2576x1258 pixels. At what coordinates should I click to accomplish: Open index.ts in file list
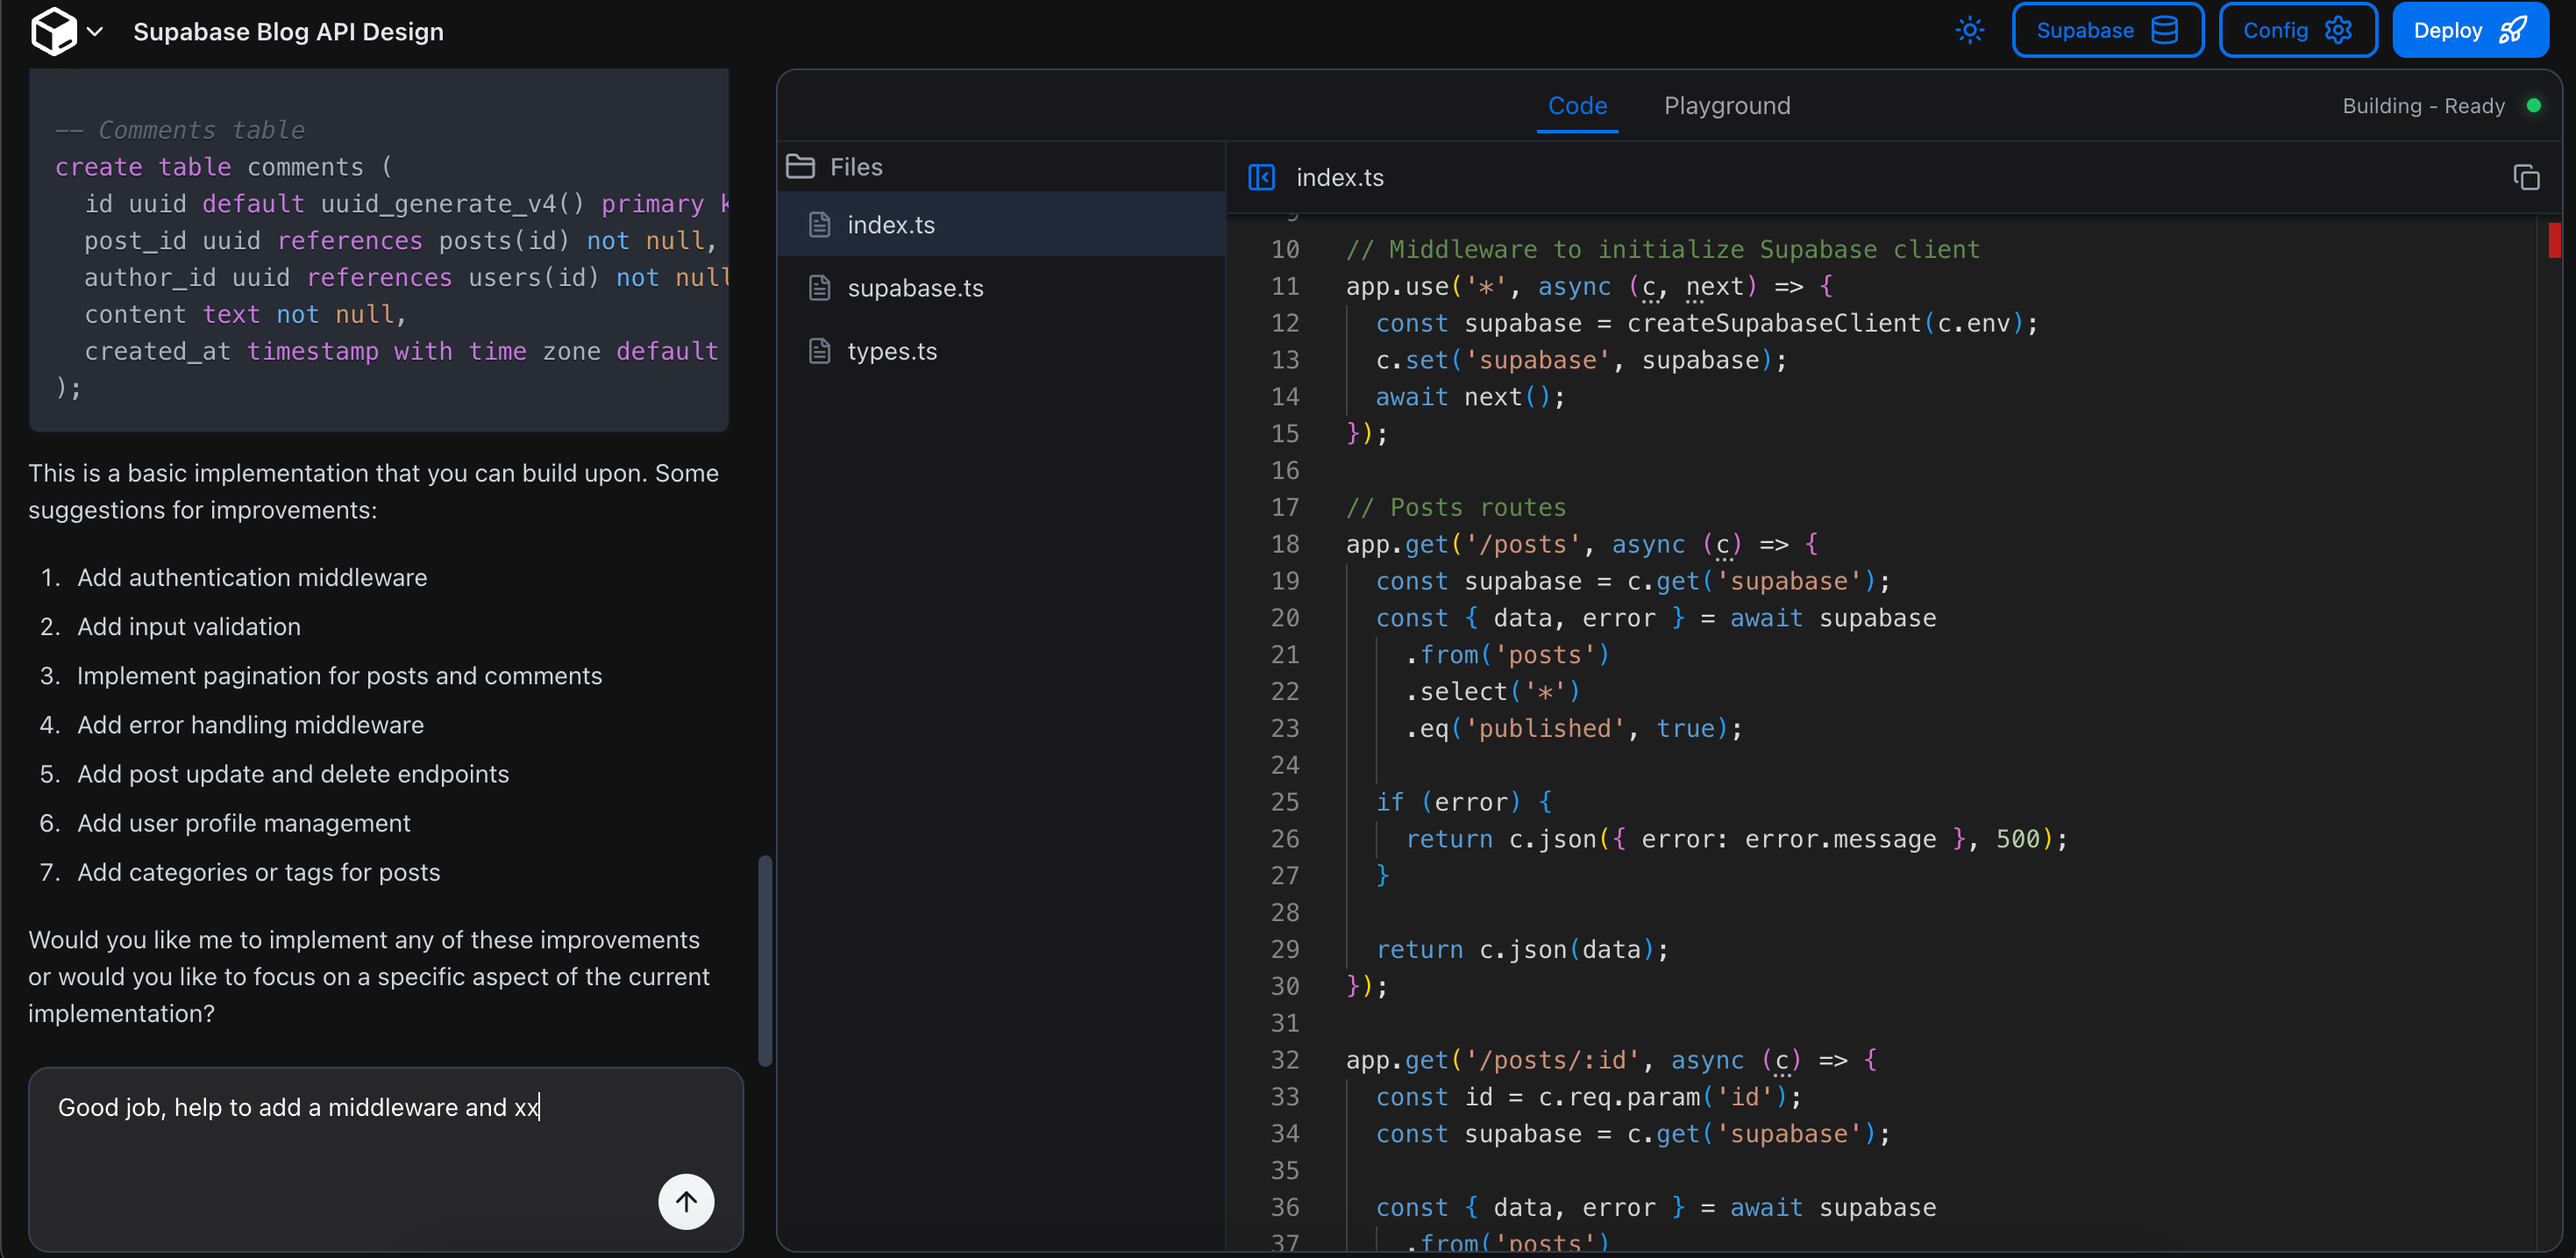[x=890, y=225]
